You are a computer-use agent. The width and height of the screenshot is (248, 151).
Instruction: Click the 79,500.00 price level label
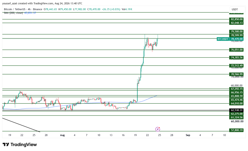click(x=236, y=31)
